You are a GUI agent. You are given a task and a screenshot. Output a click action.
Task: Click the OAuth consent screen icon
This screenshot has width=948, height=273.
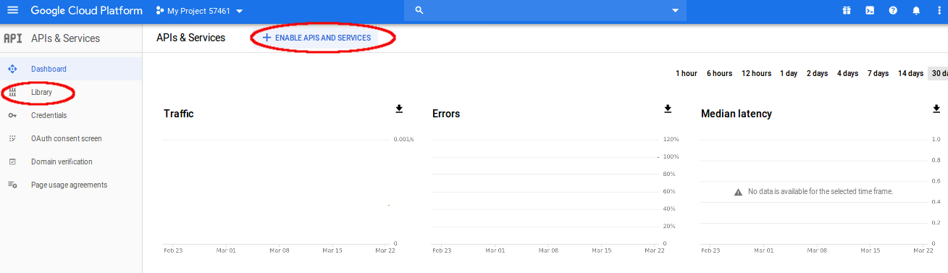(x=12, y=138)
